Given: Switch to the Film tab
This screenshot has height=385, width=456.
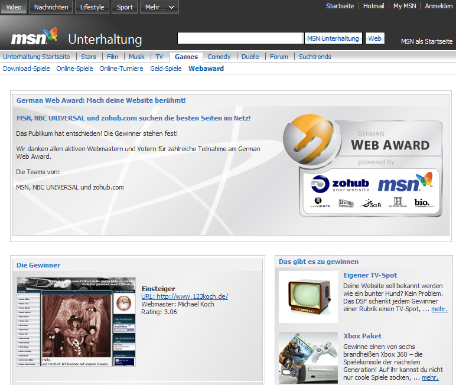Looking at the screenshot, I should point(112,57).
